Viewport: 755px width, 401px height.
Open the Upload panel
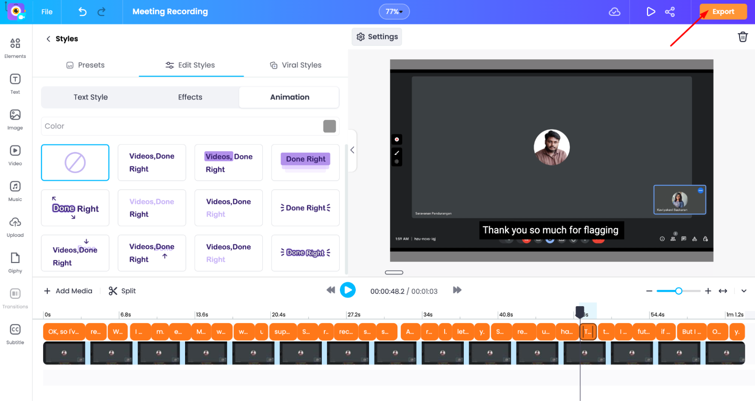pos(15,227)
